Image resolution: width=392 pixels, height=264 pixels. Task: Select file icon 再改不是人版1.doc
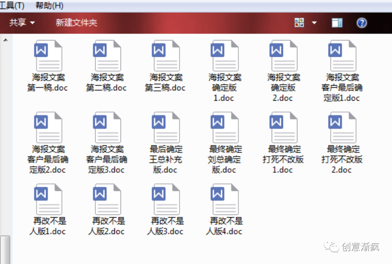coord(48,199)
